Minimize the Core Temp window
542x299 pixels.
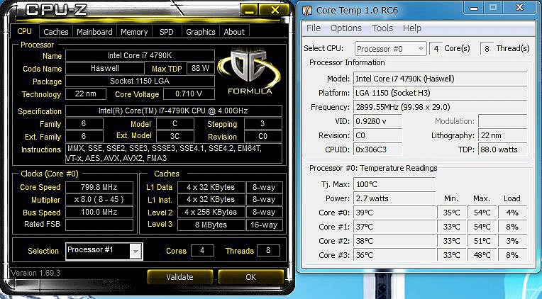pos(474,8)
